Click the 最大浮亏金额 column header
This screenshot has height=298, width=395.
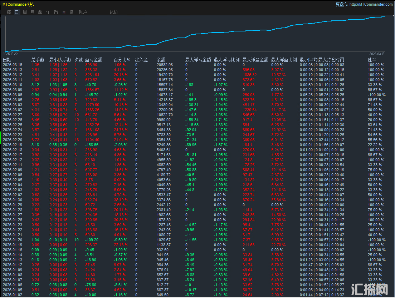pos(198,60)
